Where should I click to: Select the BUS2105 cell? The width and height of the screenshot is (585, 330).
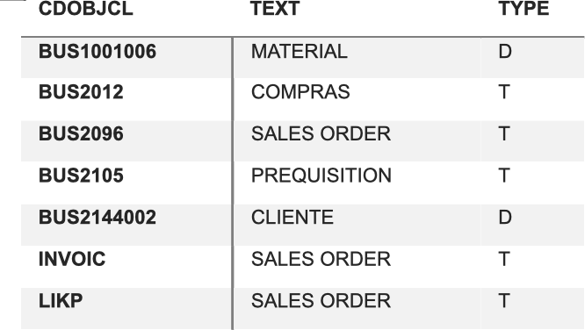pos(81,176)
